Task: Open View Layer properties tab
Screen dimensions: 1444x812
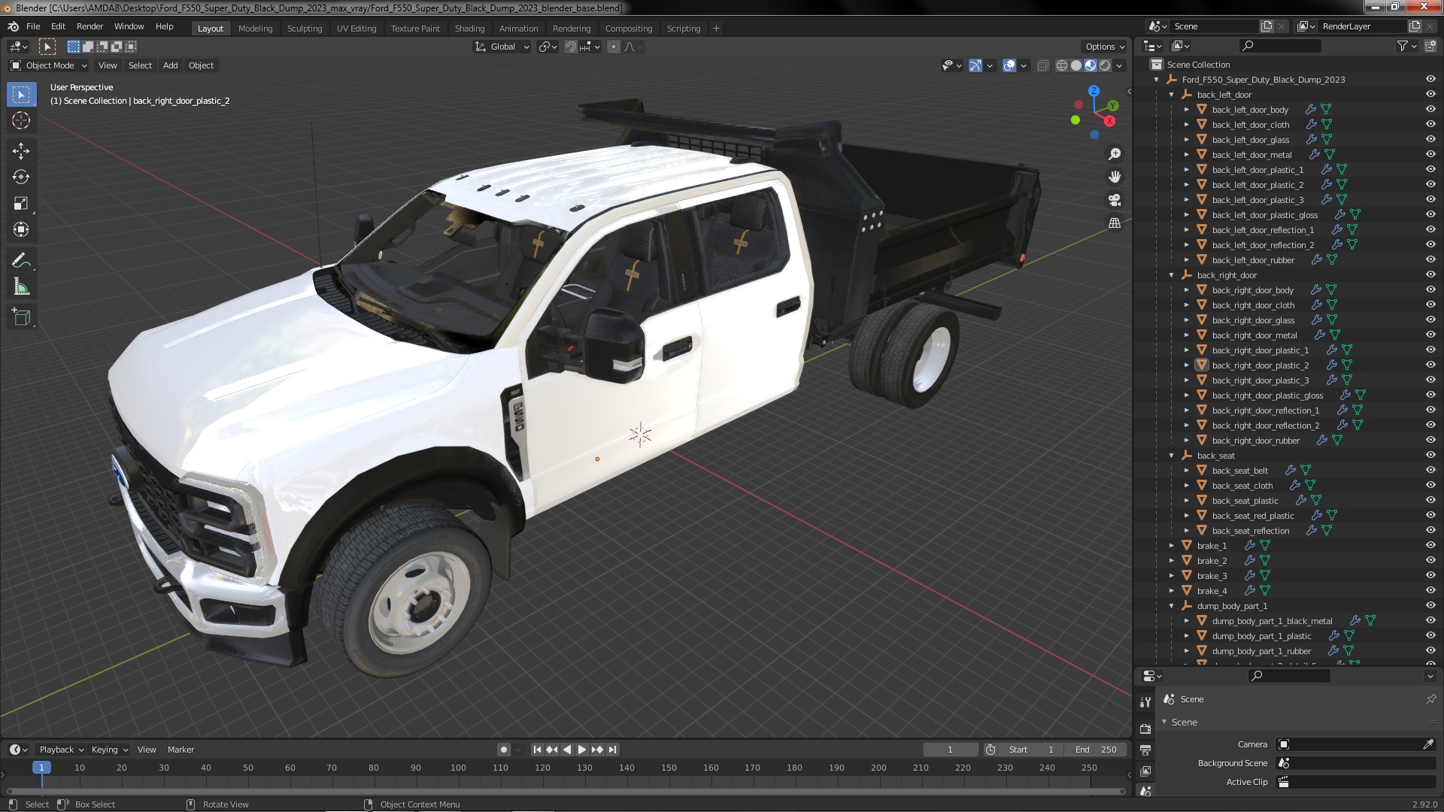Action: point(1145,771)
